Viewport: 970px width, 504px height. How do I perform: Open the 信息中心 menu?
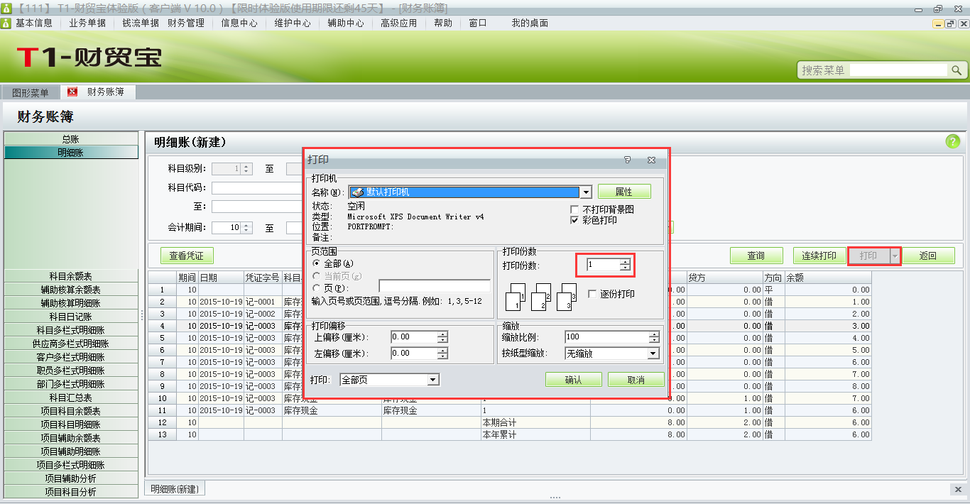click(x=239, y=23)
